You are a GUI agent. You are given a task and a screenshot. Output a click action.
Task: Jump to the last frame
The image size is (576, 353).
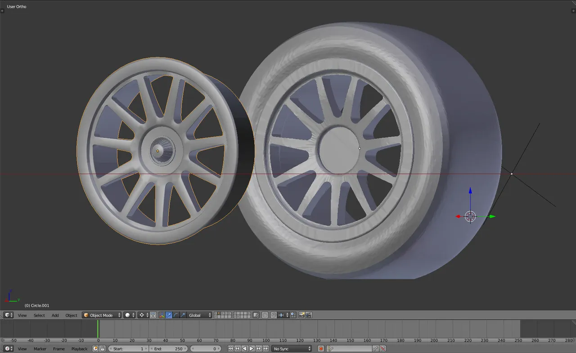click(265, 348)
